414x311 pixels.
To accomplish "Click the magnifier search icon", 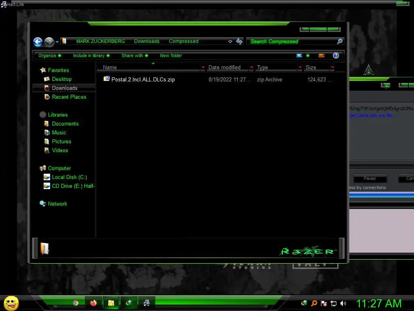I will click(340, 41).
